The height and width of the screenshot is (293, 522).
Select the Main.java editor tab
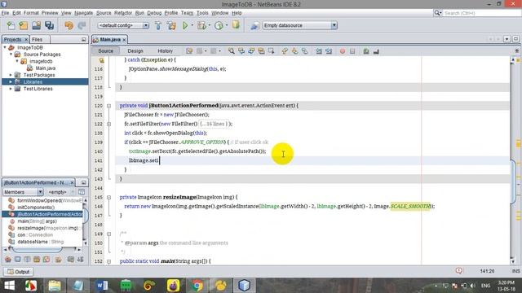pyautogui.click(x=110, y=40)
